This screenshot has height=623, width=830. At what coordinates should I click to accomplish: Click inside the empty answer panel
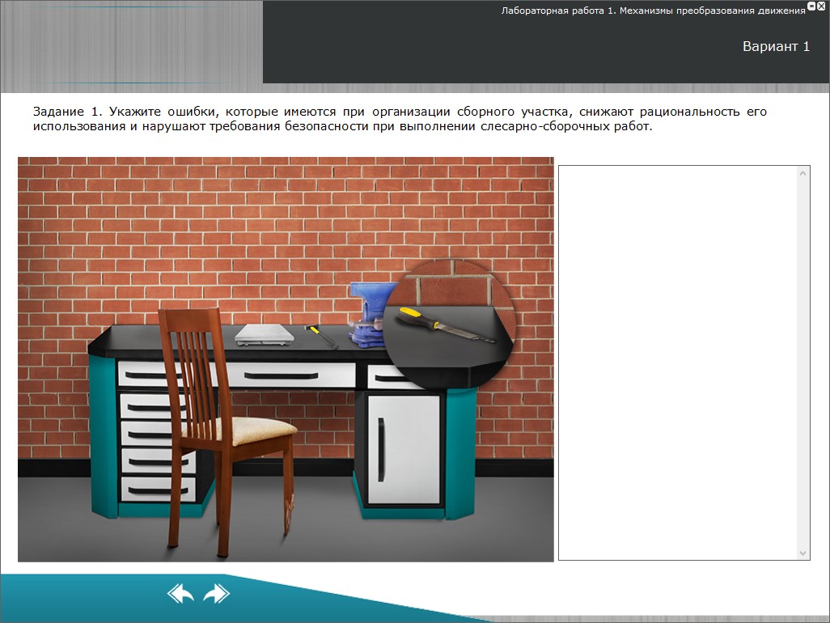click(678, 362)
